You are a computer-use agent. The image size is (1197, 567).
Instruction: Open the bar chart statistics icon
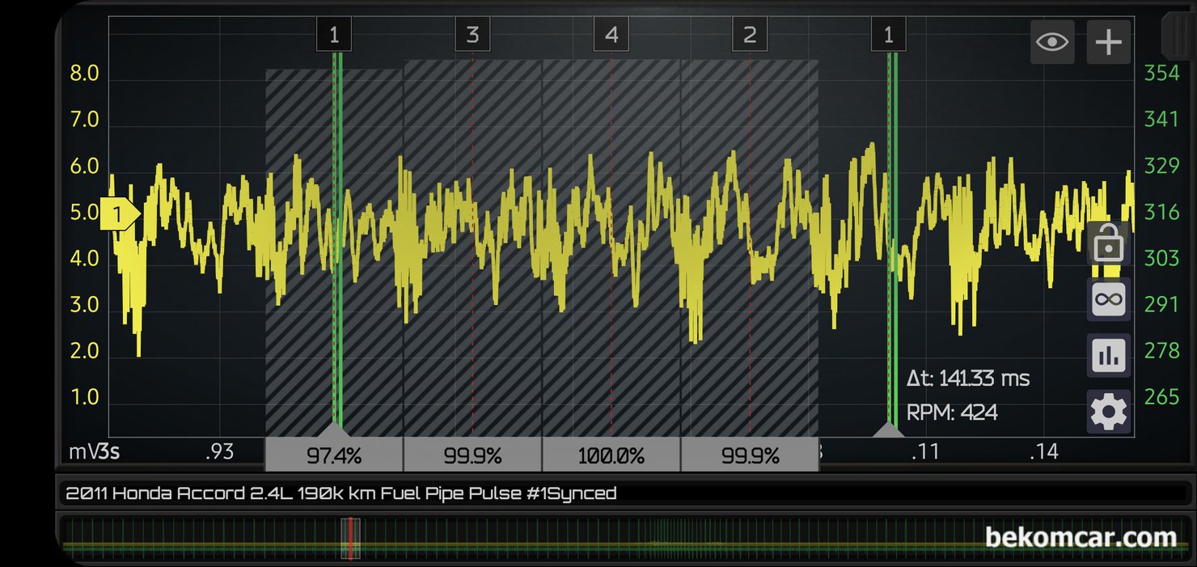click(x=1107, y=356)
